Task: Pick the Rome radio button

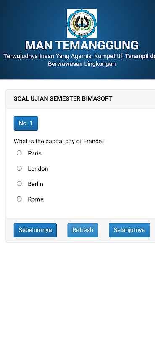Action: (19, 199)
